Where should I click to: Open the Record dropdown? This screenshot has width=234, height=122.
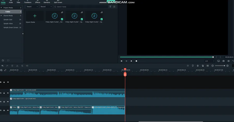46,7
